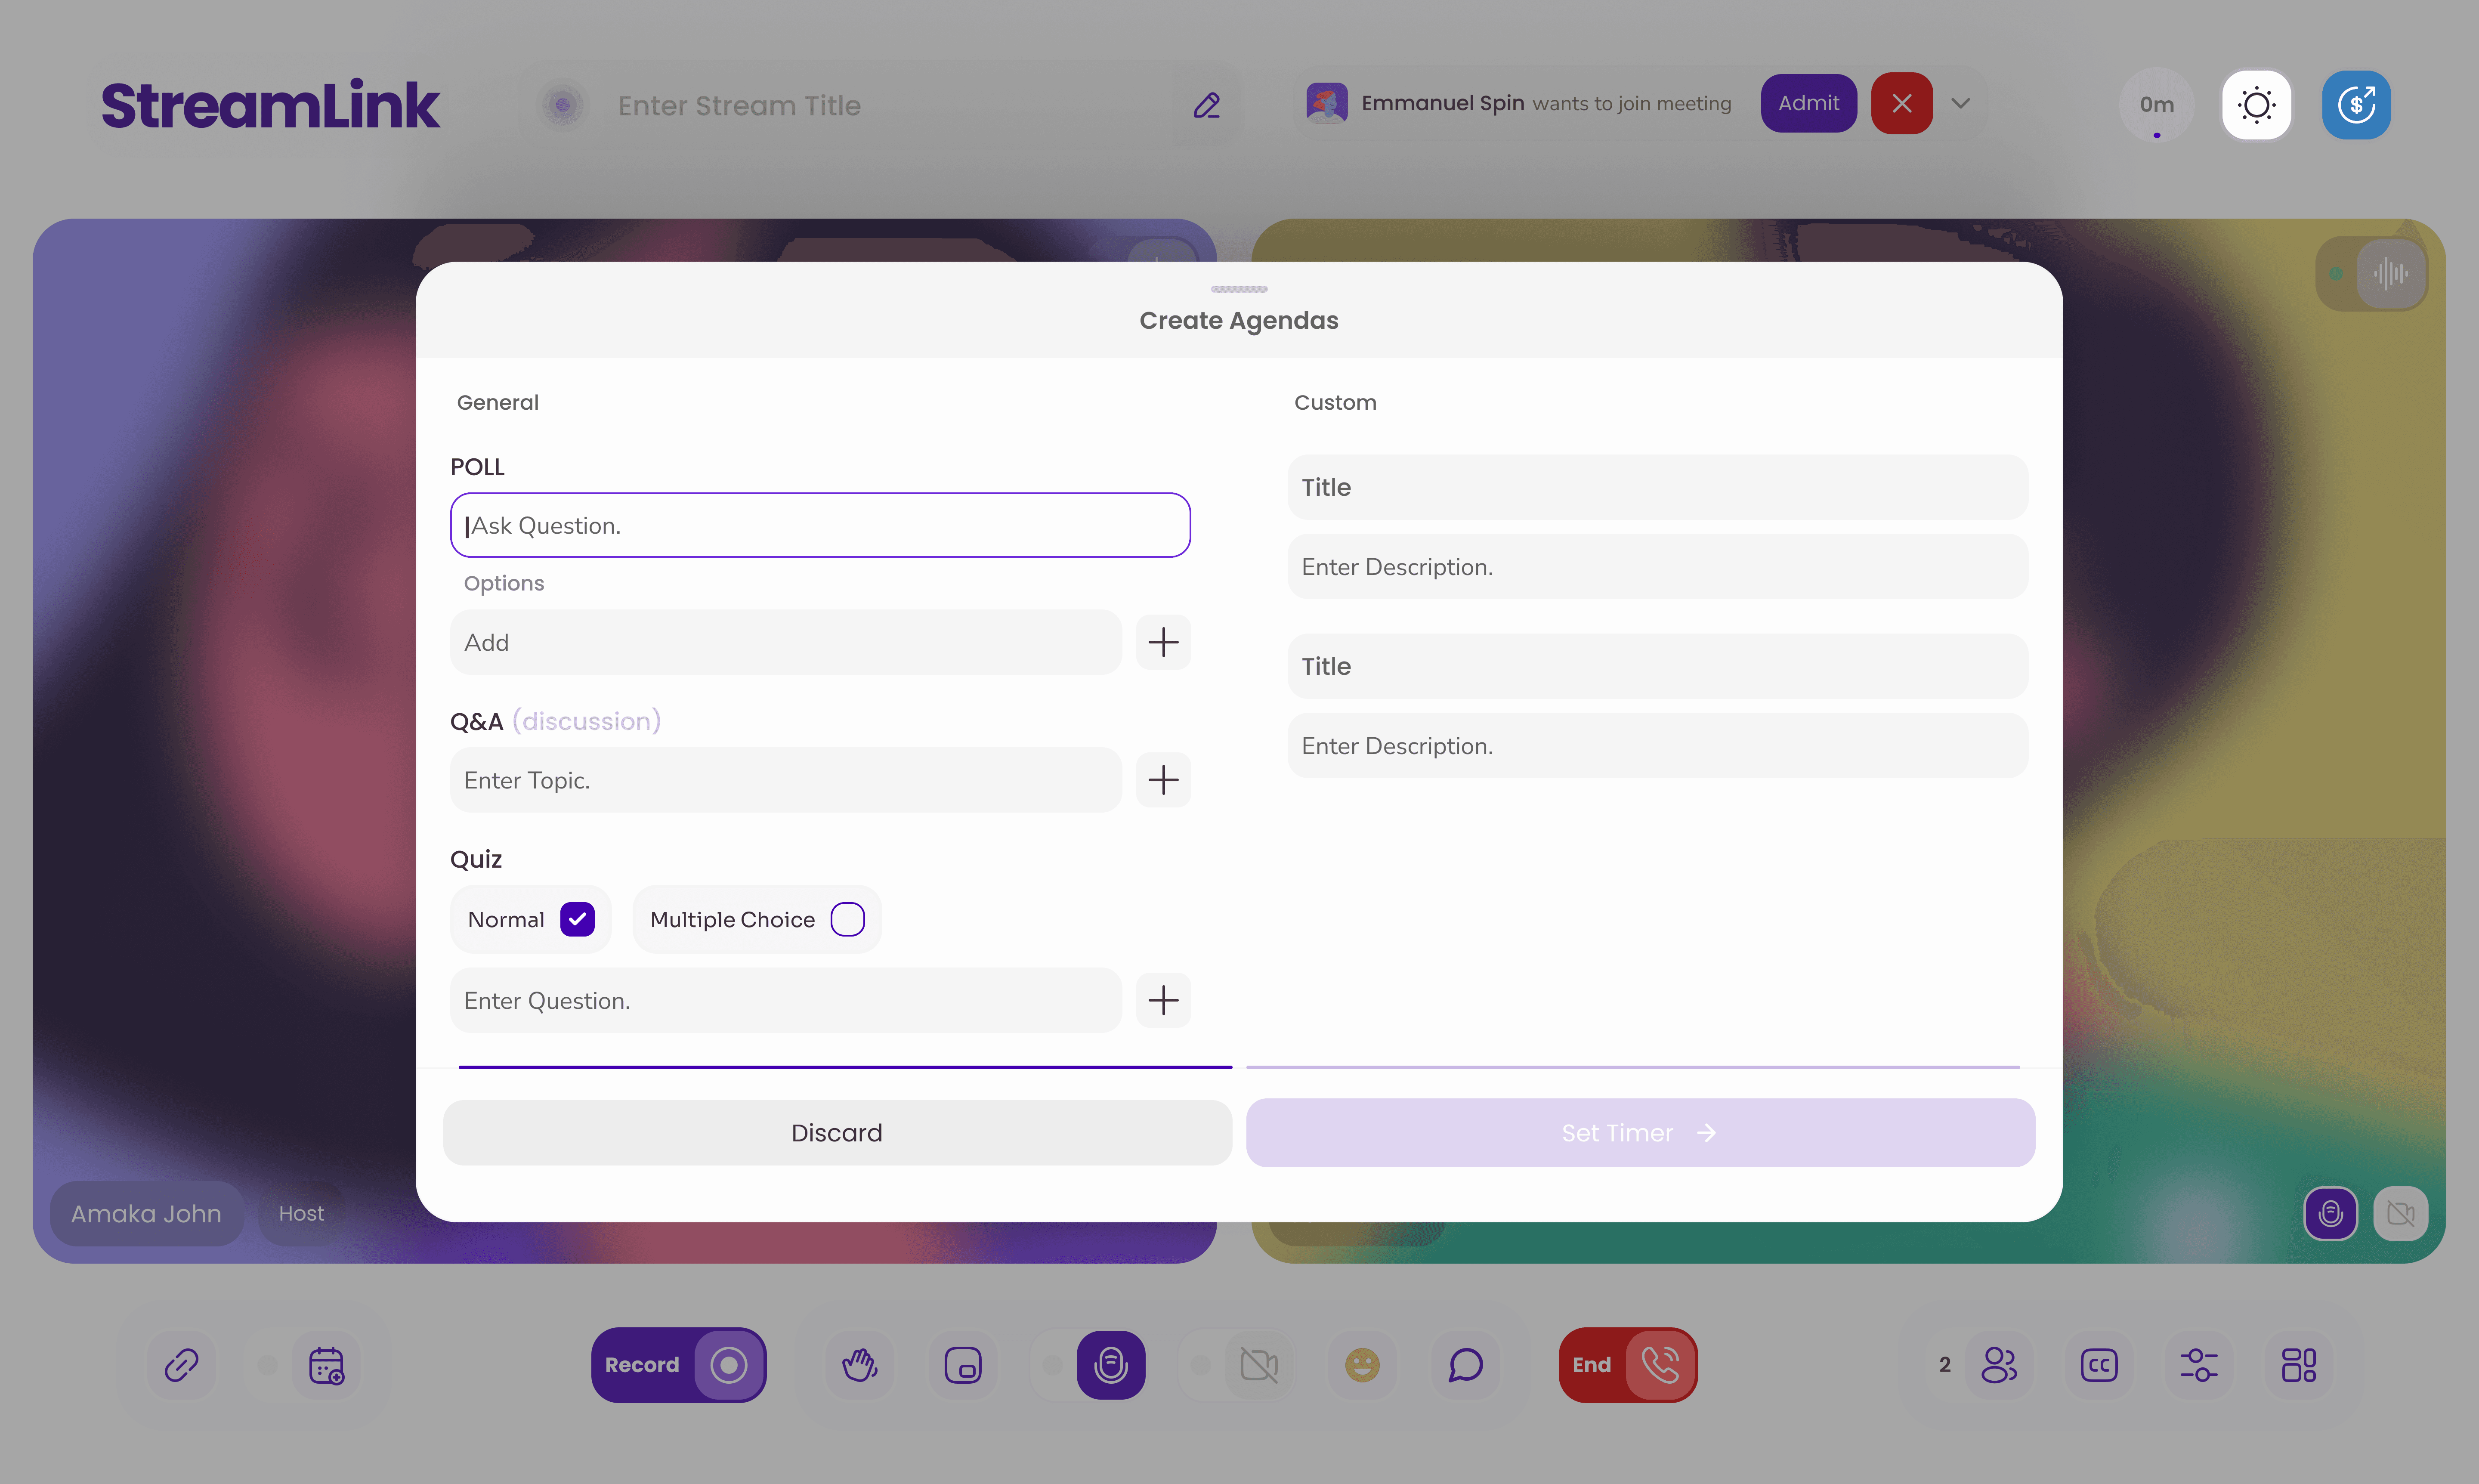Admit Emmanuel Spin to meeting
The width and height of the screenshot is (2479, 1484).
click(1808, 103)
